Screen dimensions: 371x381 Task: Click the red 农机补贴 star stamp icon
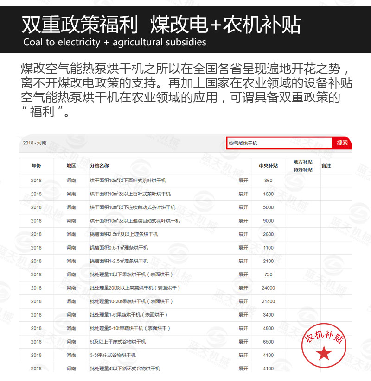tap(324, 345)
